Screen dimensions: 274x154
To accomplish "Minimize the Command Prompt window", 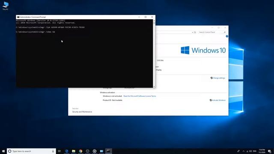I will 139,17.
